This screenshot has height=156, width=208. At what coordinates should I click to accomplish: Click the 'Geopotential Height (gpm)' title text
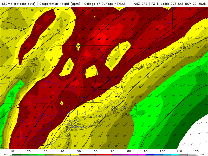(x=60, y=4)
